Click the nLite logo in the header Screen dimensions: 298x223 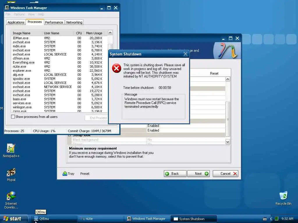(x=227, y=51)
